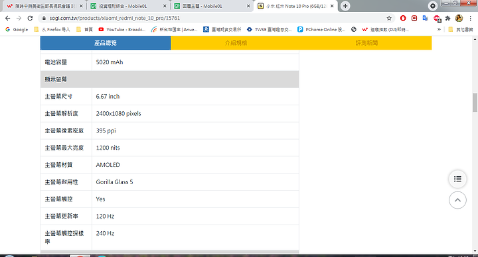Open the floating list menu button

click(457, 179)
